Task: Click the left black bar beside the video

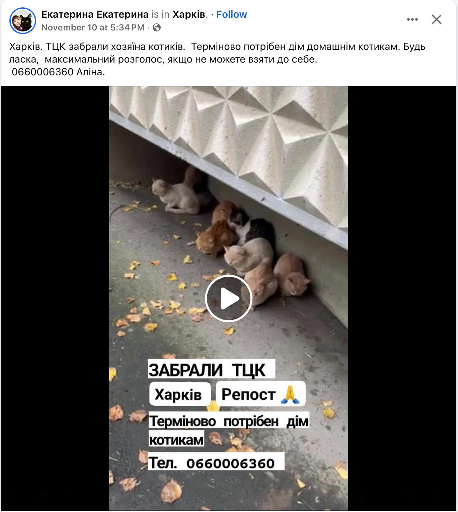Action: click(x=55, y=298)
